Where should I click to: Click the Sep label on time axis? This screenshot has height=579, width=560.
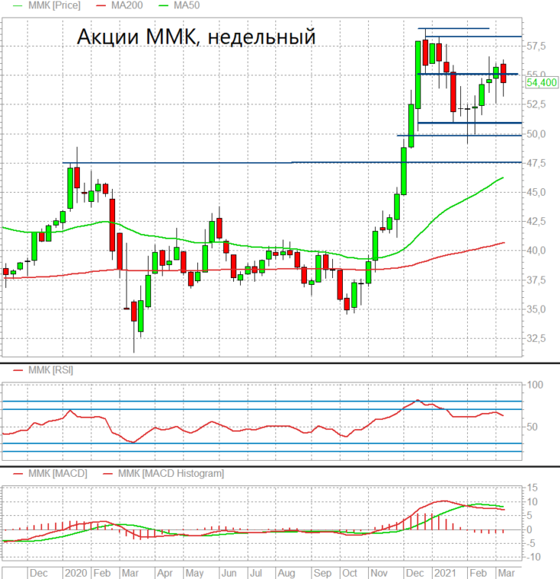[322, 573]
